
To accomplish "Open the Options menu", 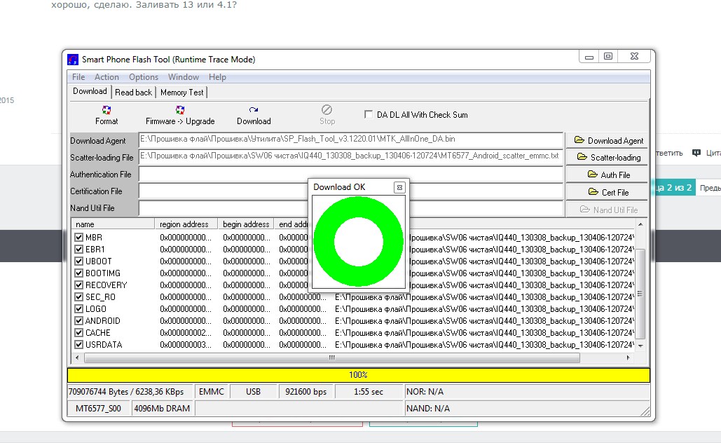I will click(144, 77).
